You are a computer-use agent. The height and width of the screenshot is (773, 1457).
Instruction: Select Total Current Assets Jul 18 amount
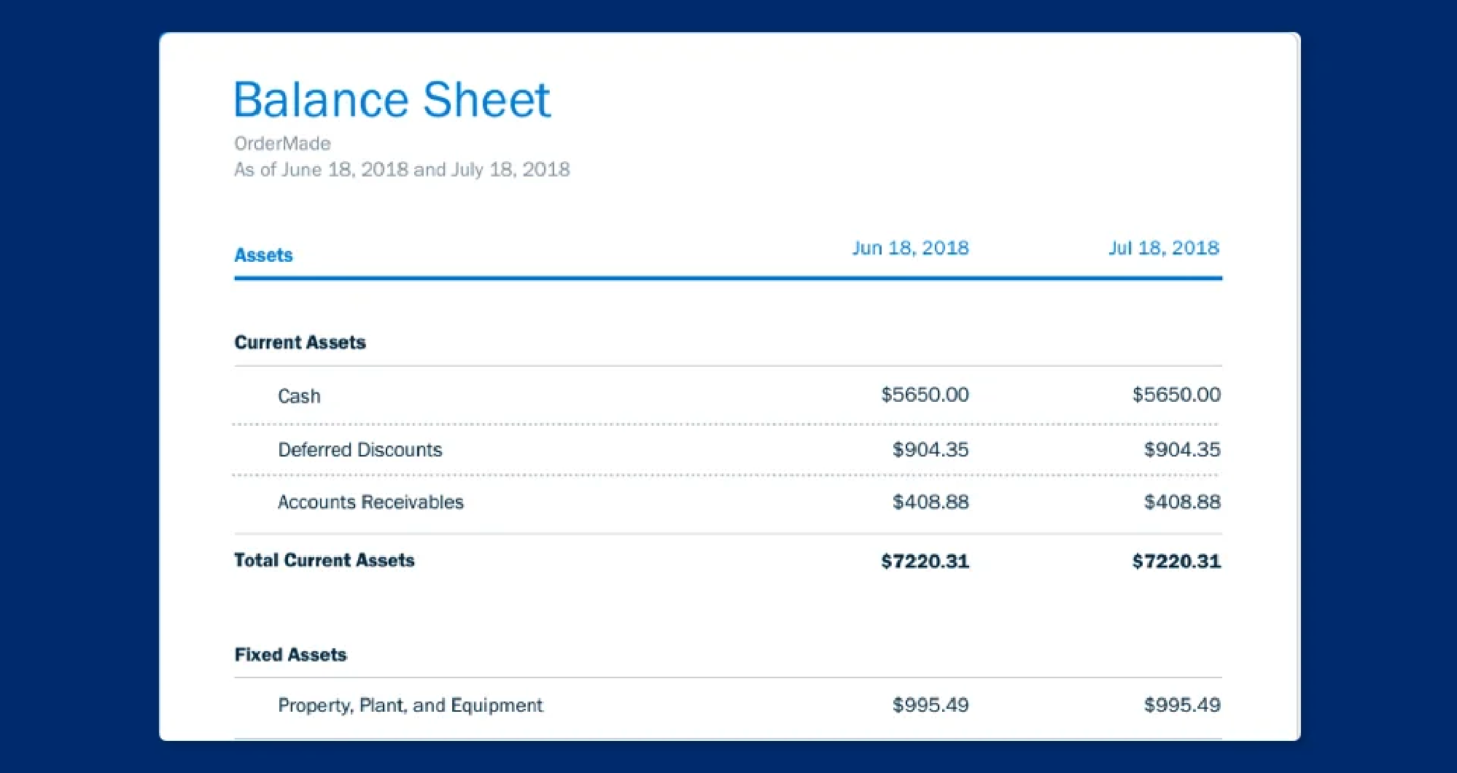(1176, 561)
